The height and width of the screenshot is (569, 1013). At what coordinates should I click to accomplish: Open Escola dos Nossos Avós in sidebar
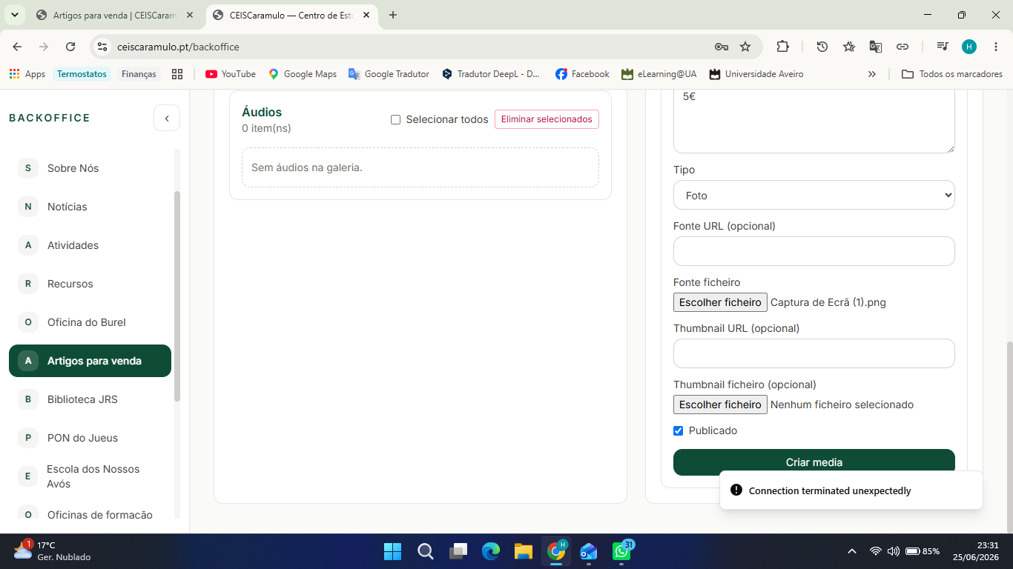point(90,476)
